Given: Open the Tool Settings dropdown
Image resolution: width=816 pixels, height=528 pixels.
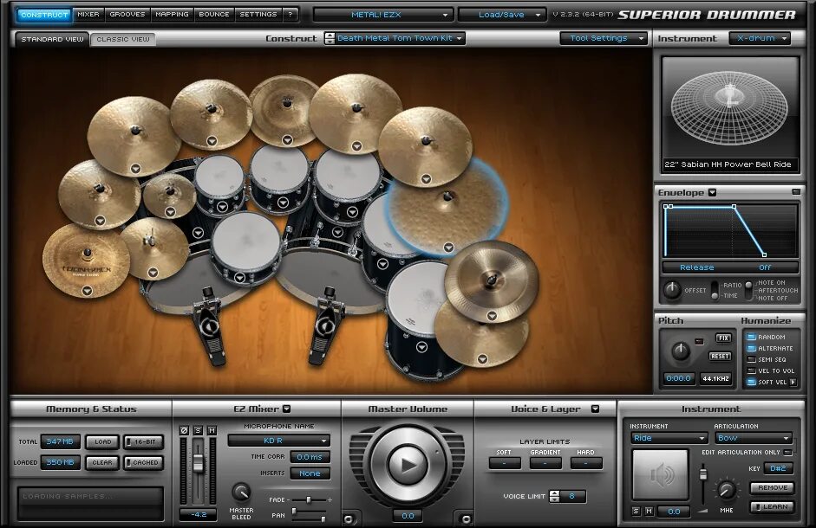Looking at the screenshot, I should [x=604, y=38].
